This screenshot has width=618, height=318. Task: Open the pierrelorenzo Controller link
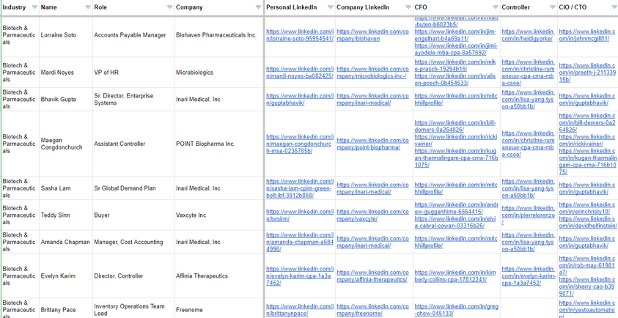pos(528,215)
